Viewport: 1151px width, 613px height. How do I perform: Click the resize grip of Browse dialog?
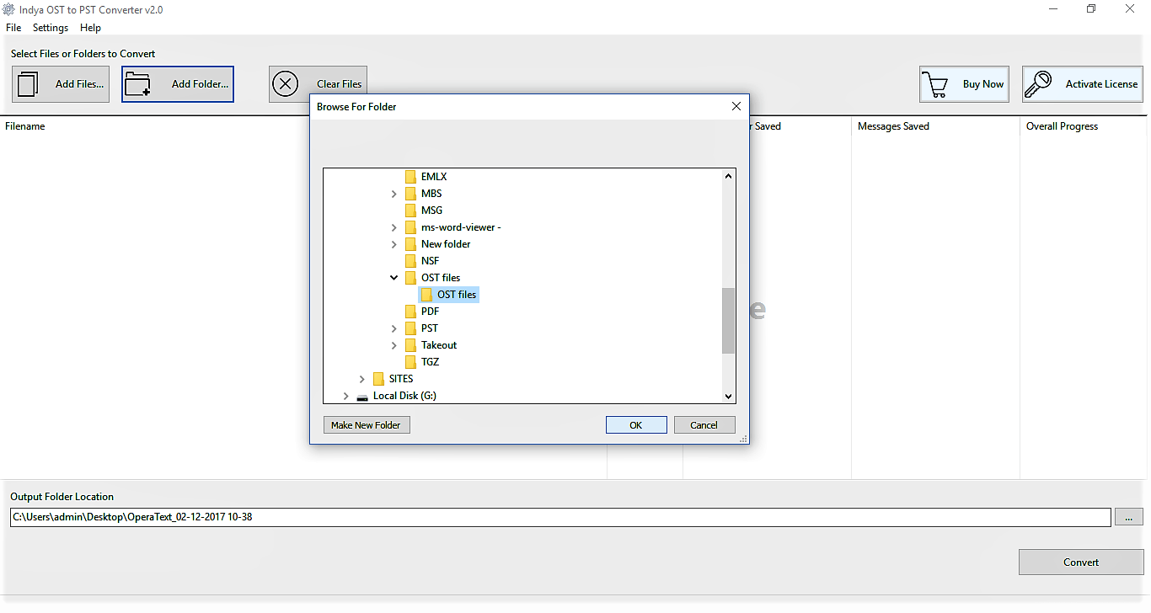pyautogui.click(x=743, y=439)
